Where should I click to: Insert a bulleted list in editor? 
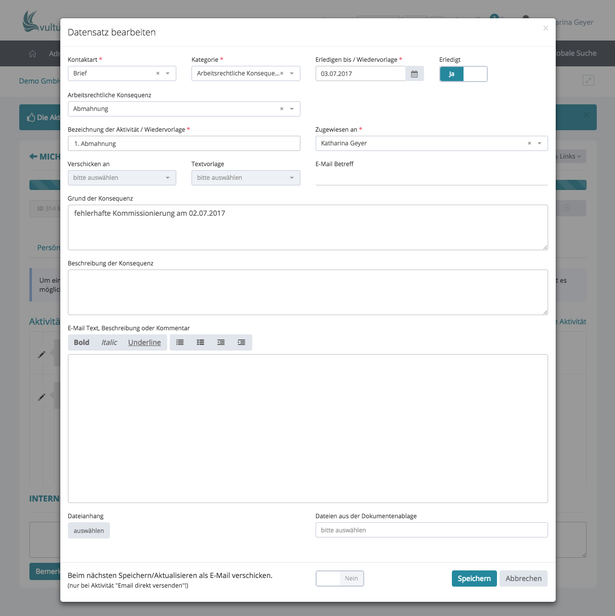(180, 342)
